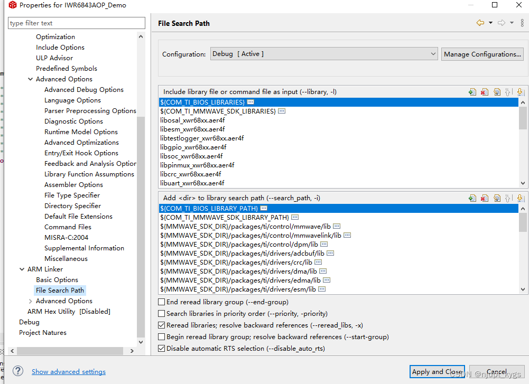Screen dimensions: 529x384
Task: Open the view menu (three dots) icon
Action: coord(522,23)
